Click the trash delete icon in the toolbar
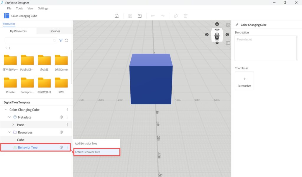302x177 pixels. tap(186, 16)
